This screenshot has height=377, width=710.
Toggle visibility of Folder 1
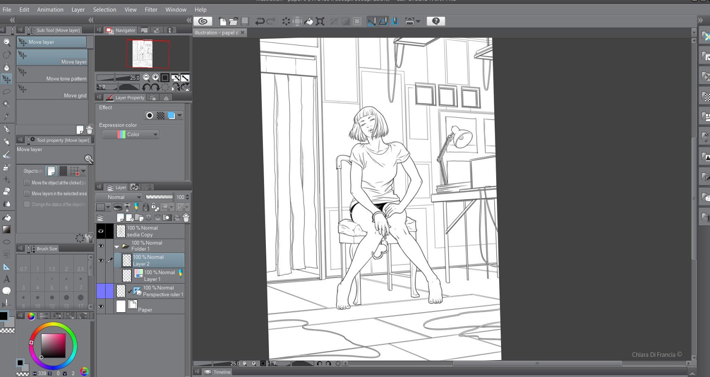coord(101,246)
